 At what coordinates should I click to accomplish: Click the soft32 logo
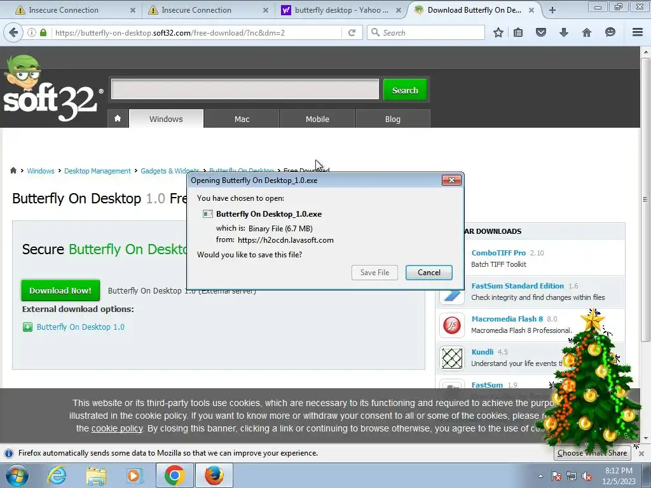(x=53, y=88)
